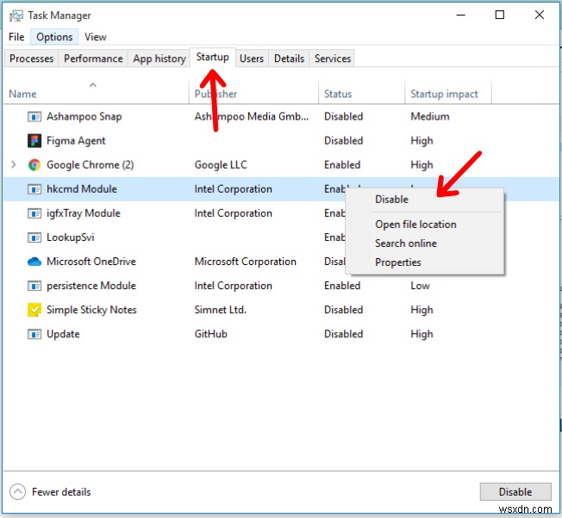Click the Fewer details link

[61, 492]
